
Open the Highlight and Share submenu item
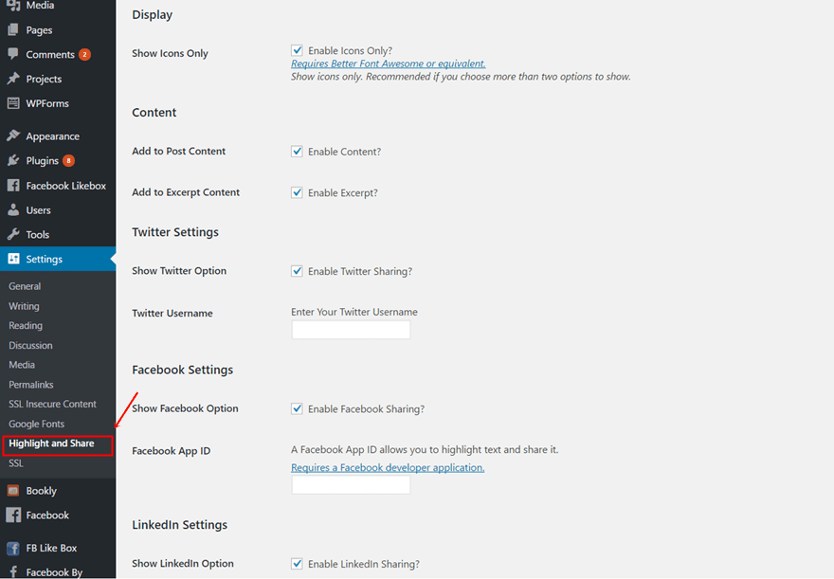click(51, 443)
